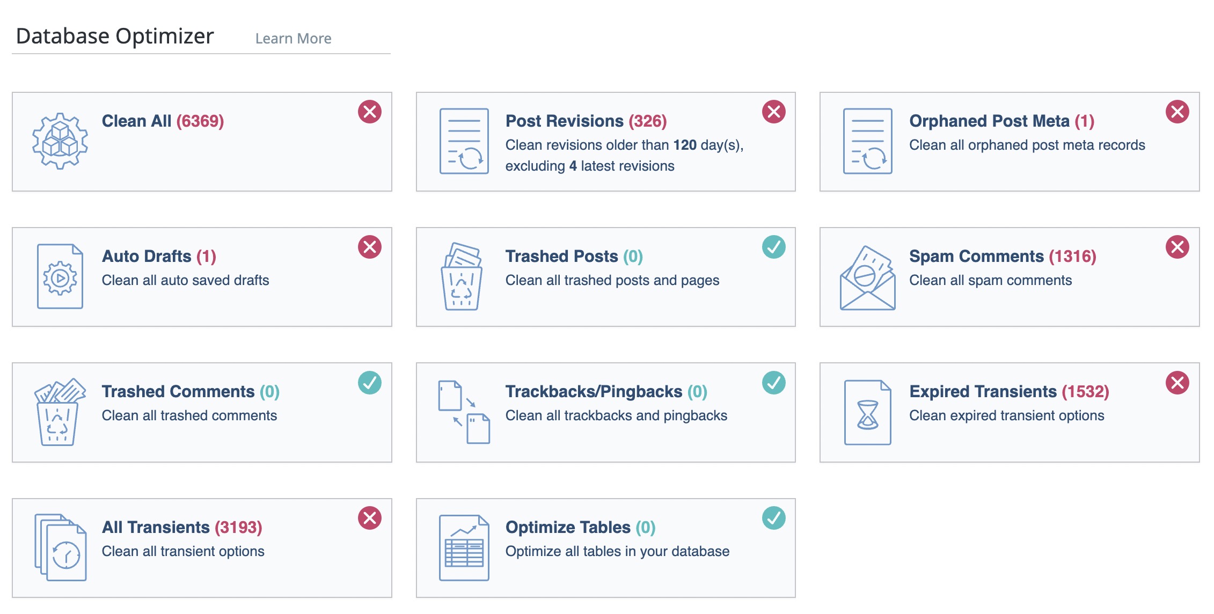Click text 'Optimize all tables in your database'
The height and width of the screenshot is (614, 1214).
pos(617,551)
